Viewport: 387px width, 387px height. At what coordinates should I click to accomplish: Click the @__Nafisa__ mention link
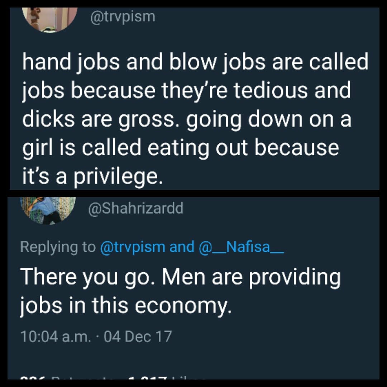point(239,247)
